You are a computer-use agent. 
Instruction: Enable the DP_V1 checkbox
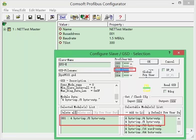(163, 70)
